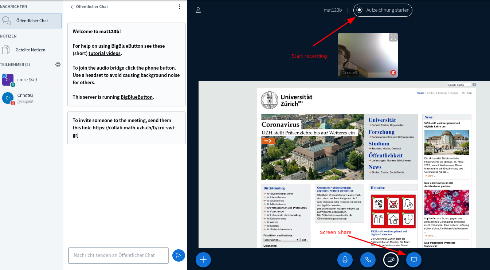Click the purple Cr avatar of crose
The width and height of the screenshot is (490, 270).
8,80
